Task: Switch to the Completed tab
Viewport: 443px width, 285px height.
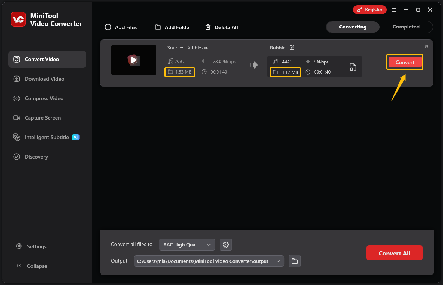Action: pos(406,27)
